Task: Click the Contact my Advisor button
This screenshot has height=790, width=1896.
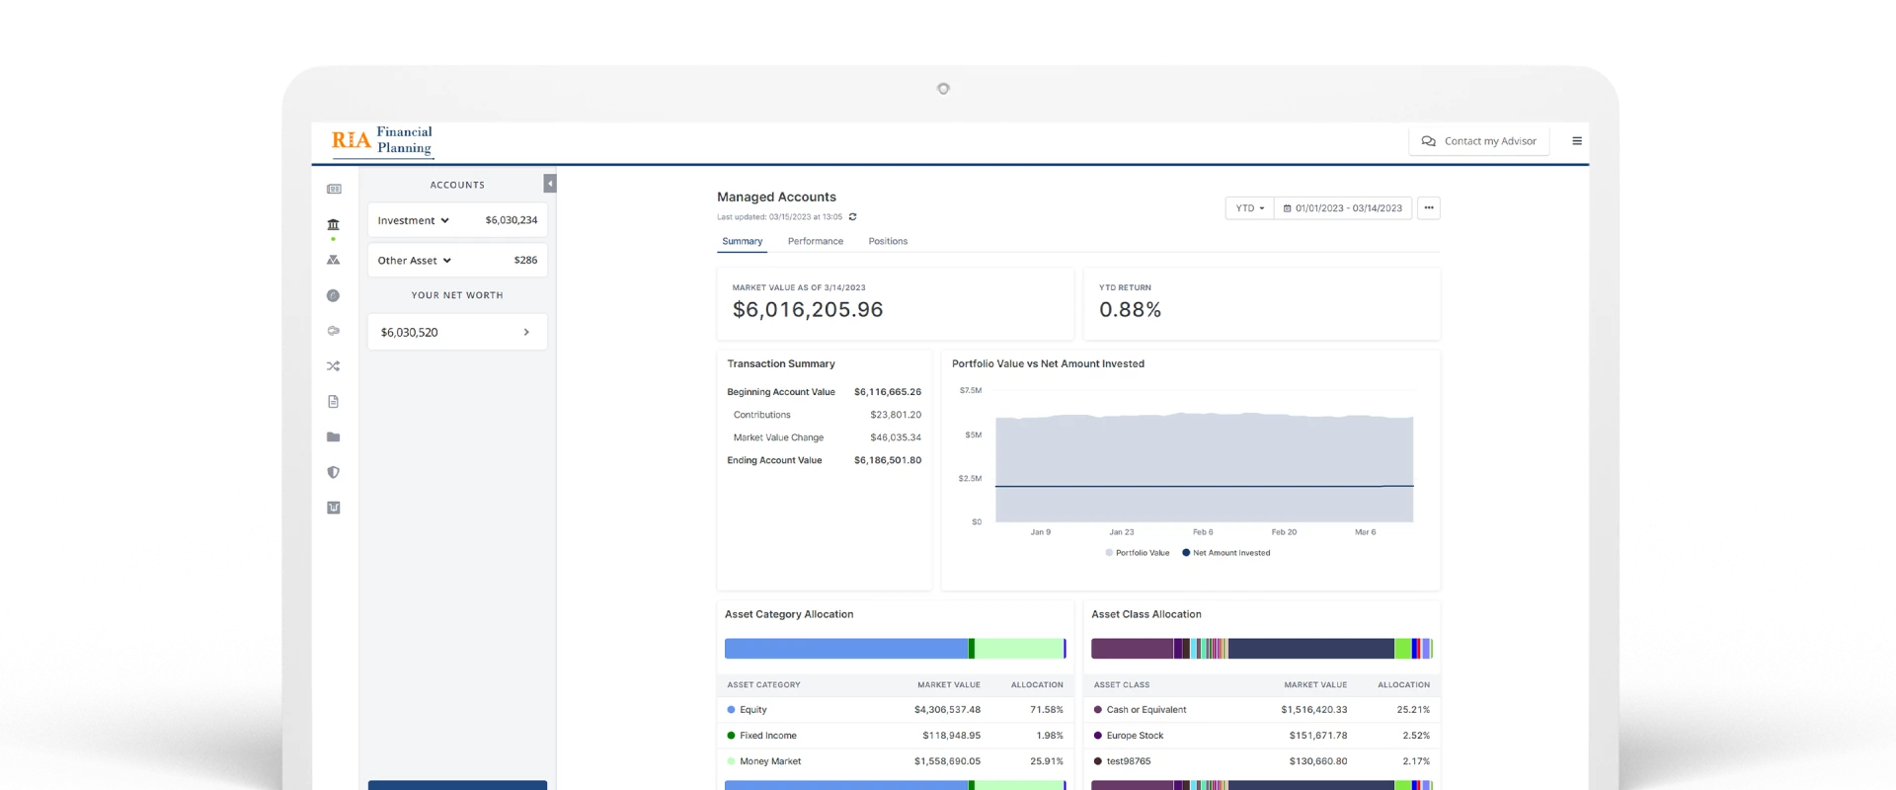Action: [1478, 141]
